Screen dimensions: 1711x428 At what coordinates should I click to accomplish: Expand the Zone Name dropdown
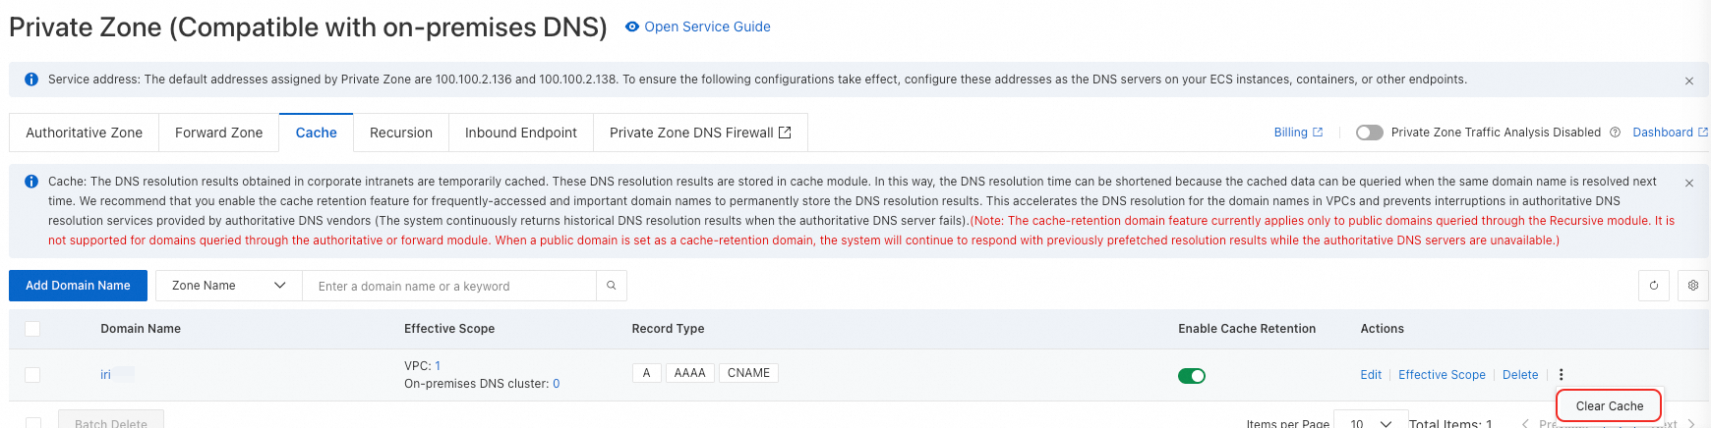[228, 286]
